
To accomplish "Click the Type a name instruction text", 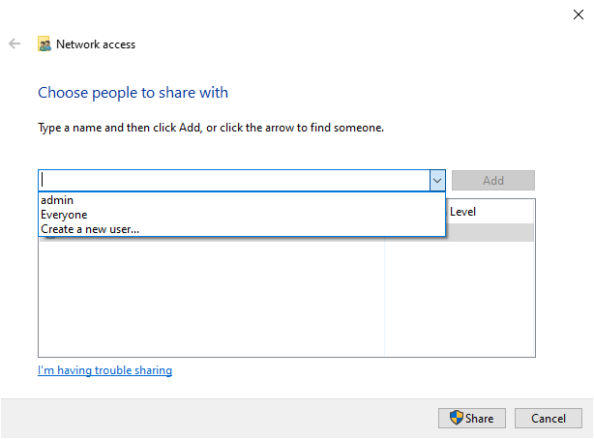I will tap(211, 128).
